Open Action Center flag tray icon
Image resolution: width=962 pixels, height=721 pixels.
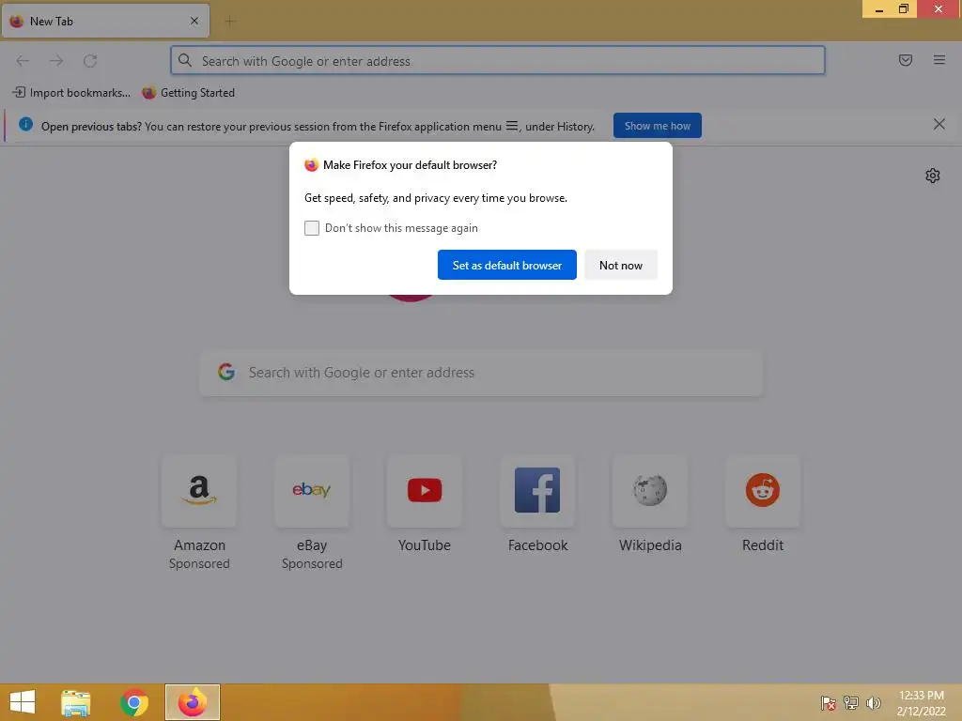click(x=828, y=702)
